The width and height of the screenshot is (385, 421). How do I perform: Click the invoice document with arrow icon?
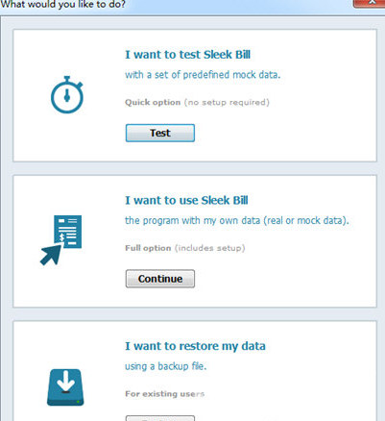[60, 240]
